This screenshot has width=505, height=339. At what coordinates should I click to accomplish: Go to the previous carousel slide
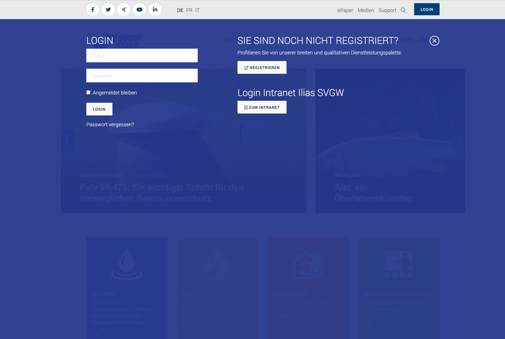pos(67,141)
